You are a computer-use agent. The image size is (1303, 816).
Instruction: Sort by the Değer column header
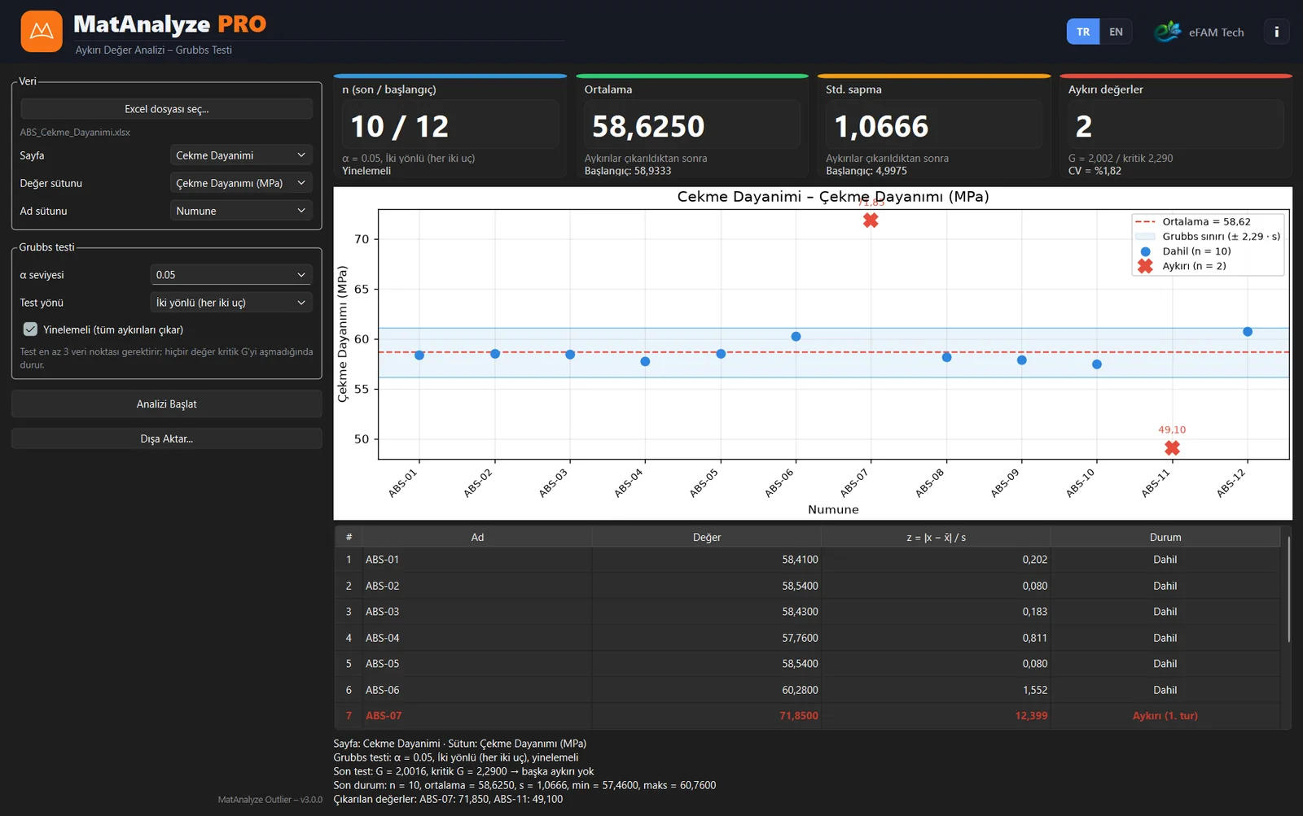(x=706, y=537)
